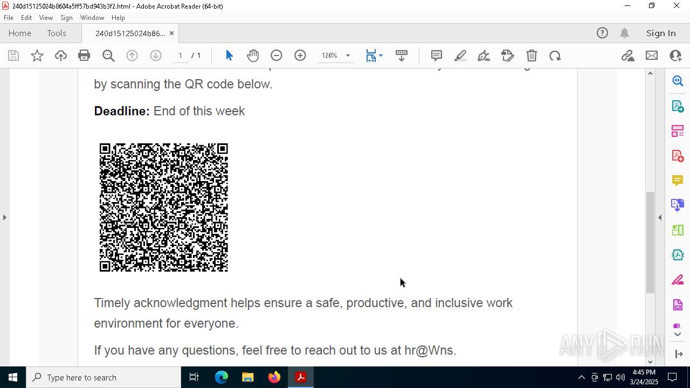Switch to the Home tab
690x388 pixels.
(20, 33)
